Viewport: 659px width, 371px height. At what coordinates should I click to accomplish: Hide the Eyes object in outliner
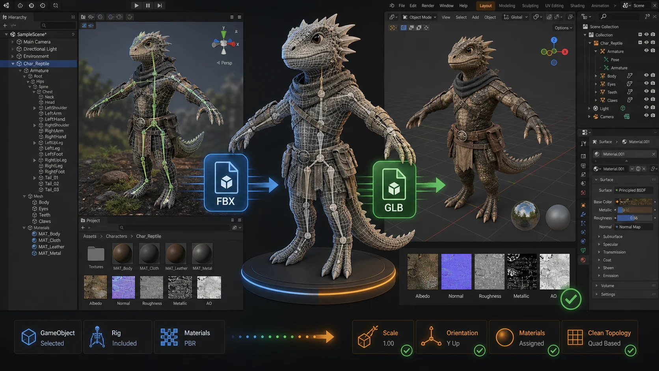(646, 83)
